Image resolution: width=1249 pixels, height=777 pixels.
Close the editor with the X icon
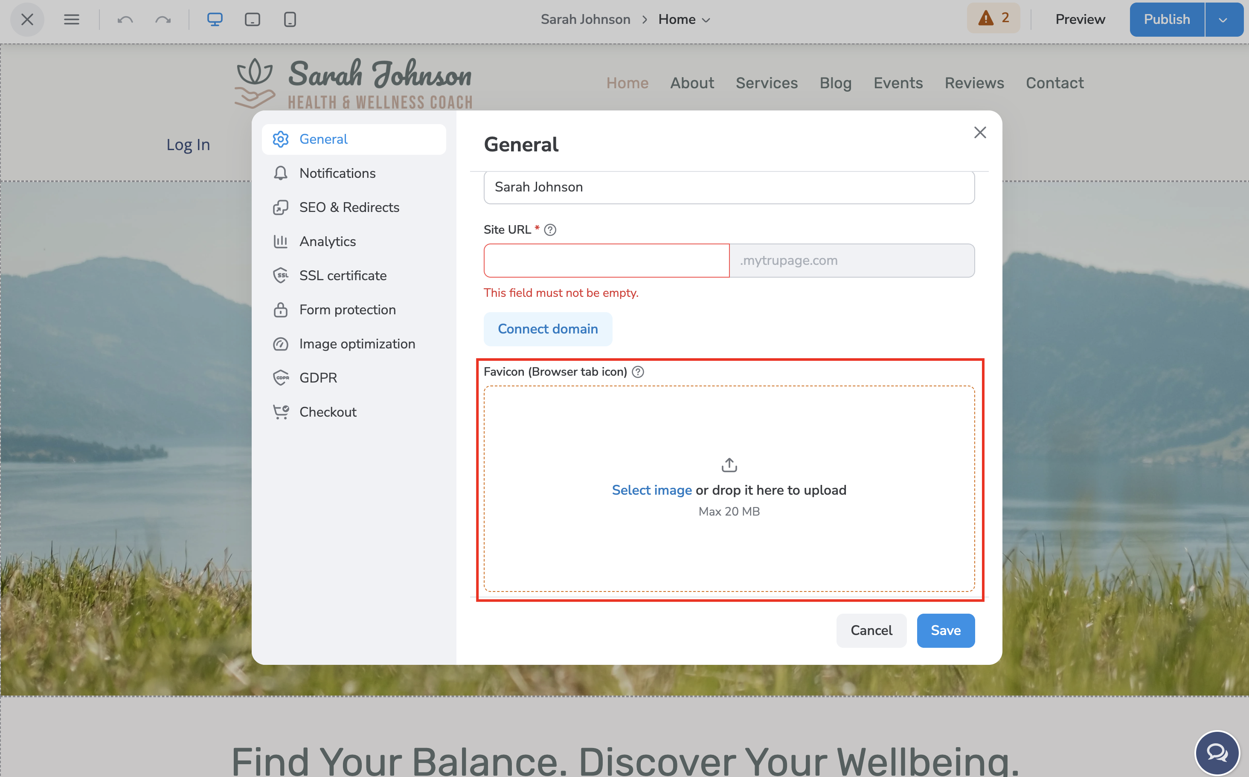[27, 20]
